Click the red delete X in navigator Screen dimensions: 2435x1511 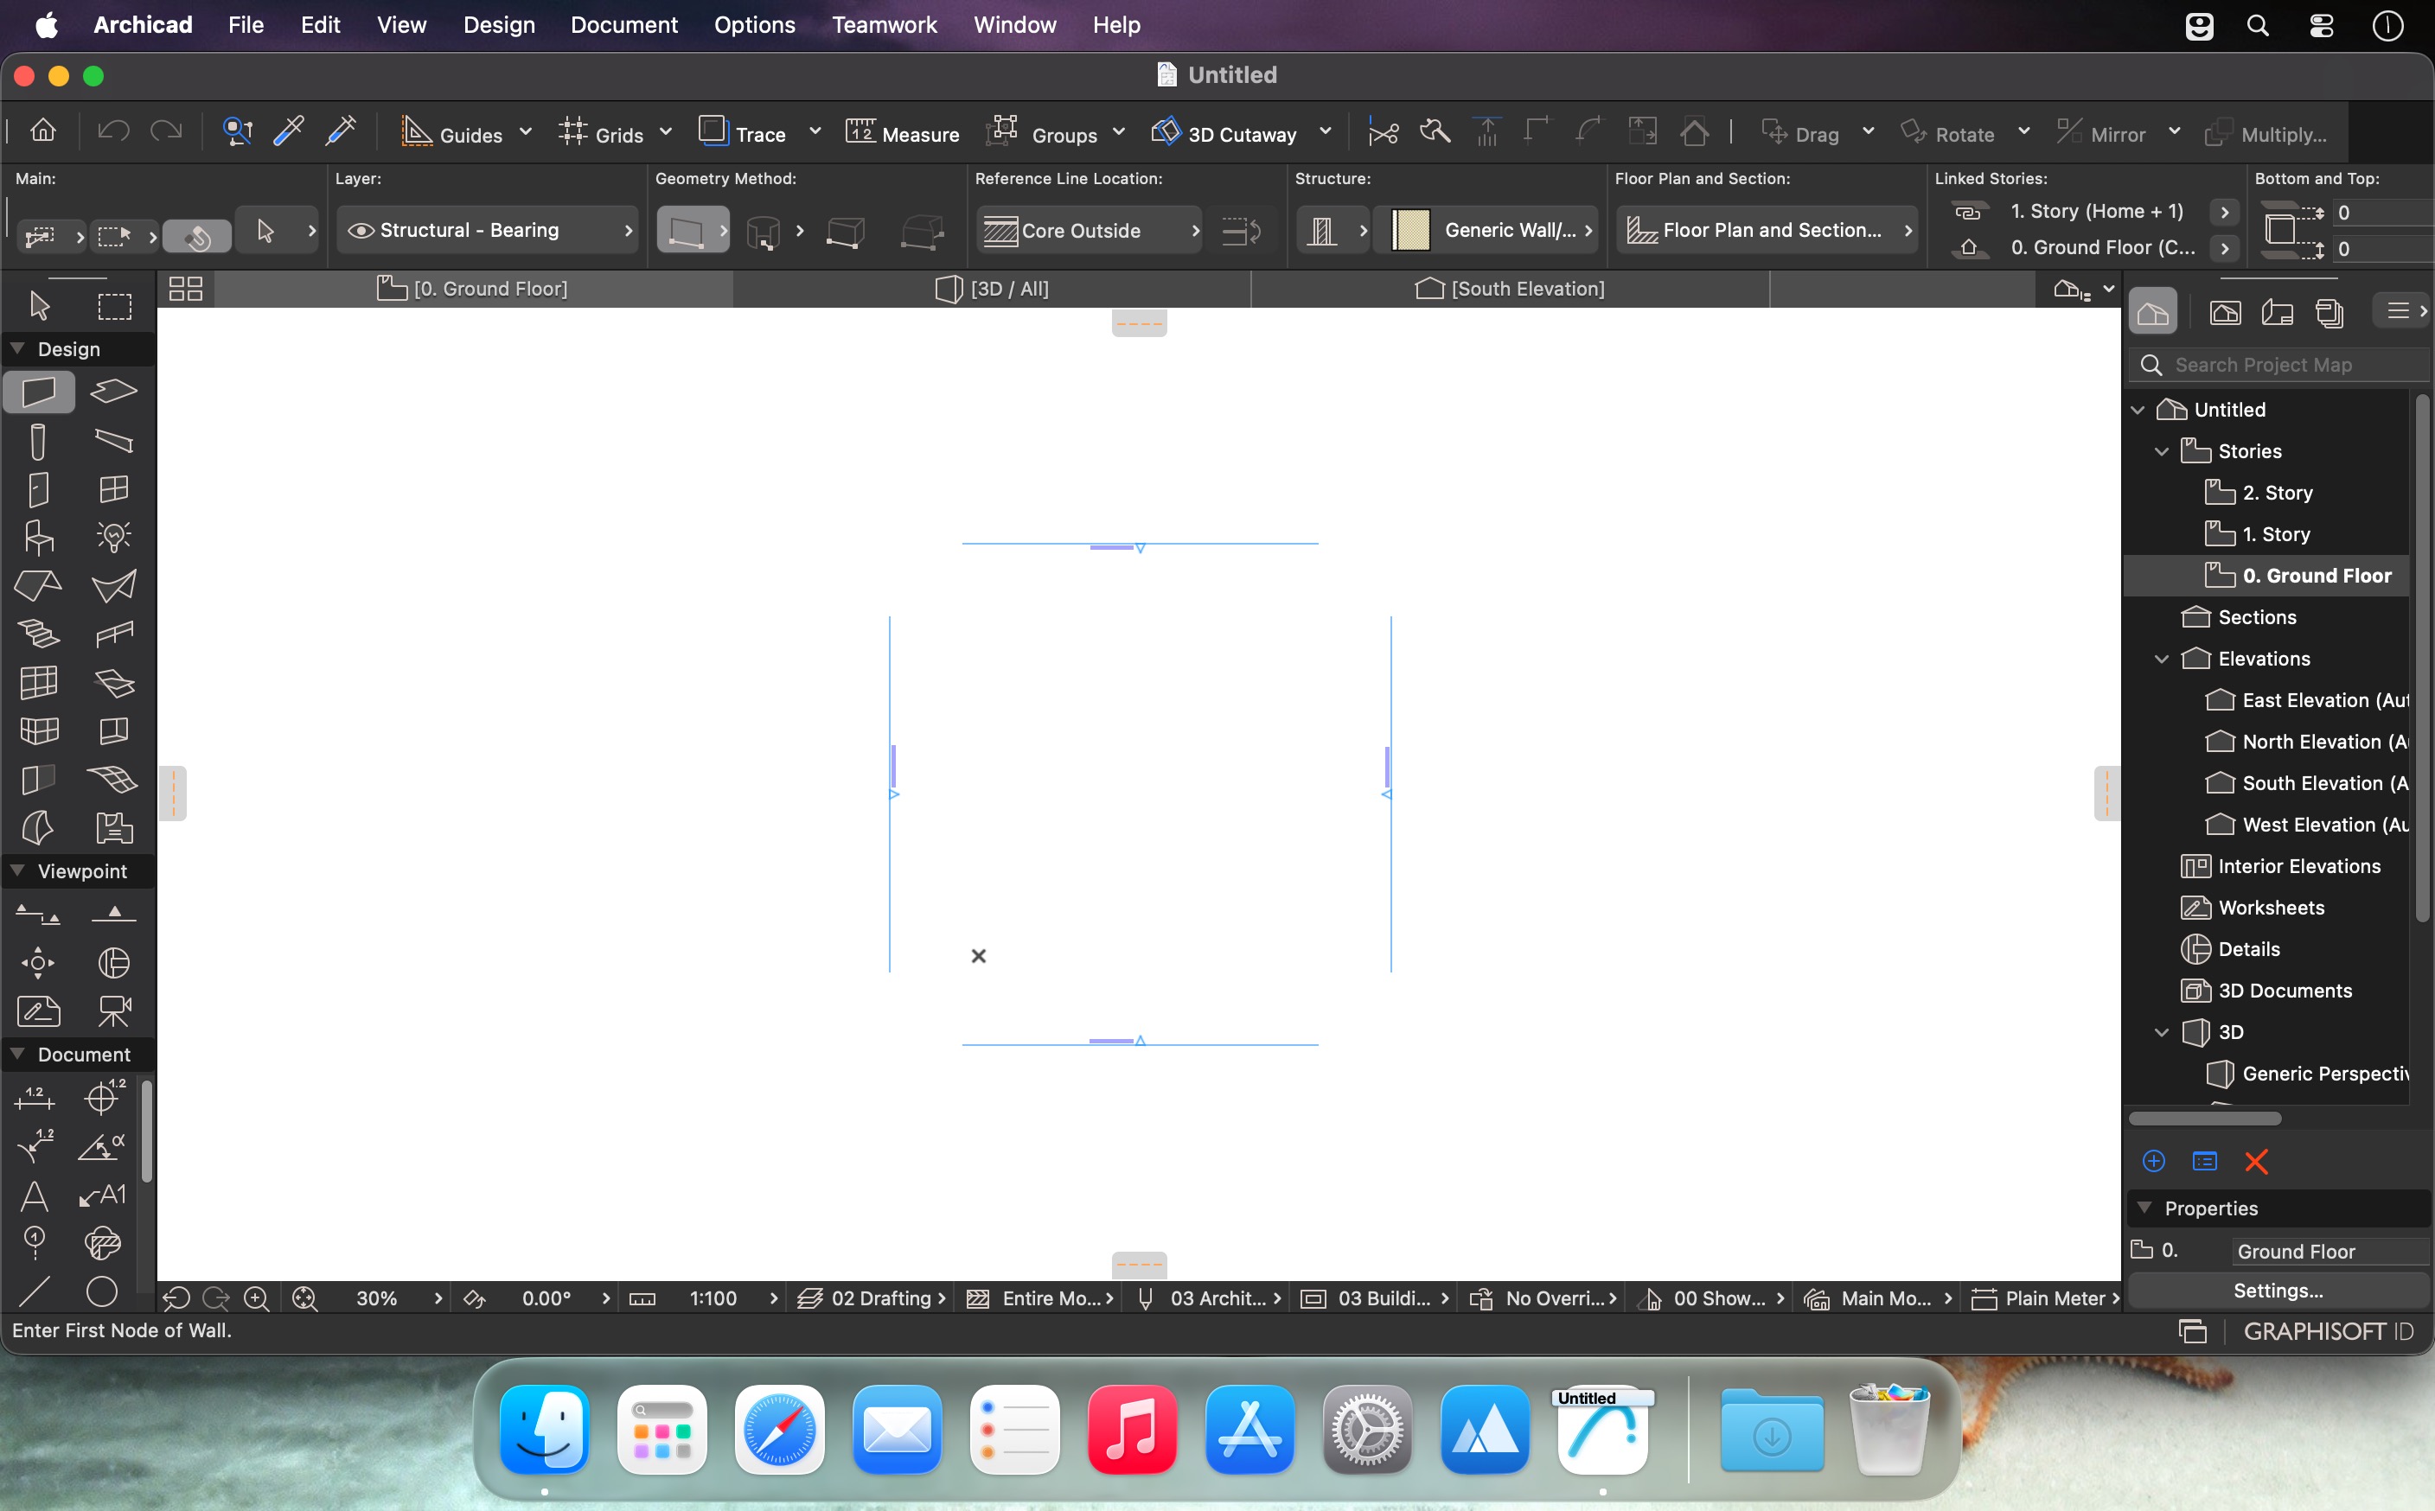point(2256,1161)
